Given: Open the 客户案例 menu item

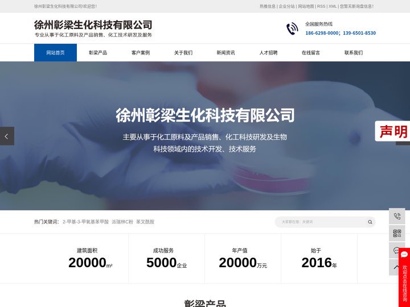Looking at the screenshot, I should pyautogui.click(x=141, y=53).
